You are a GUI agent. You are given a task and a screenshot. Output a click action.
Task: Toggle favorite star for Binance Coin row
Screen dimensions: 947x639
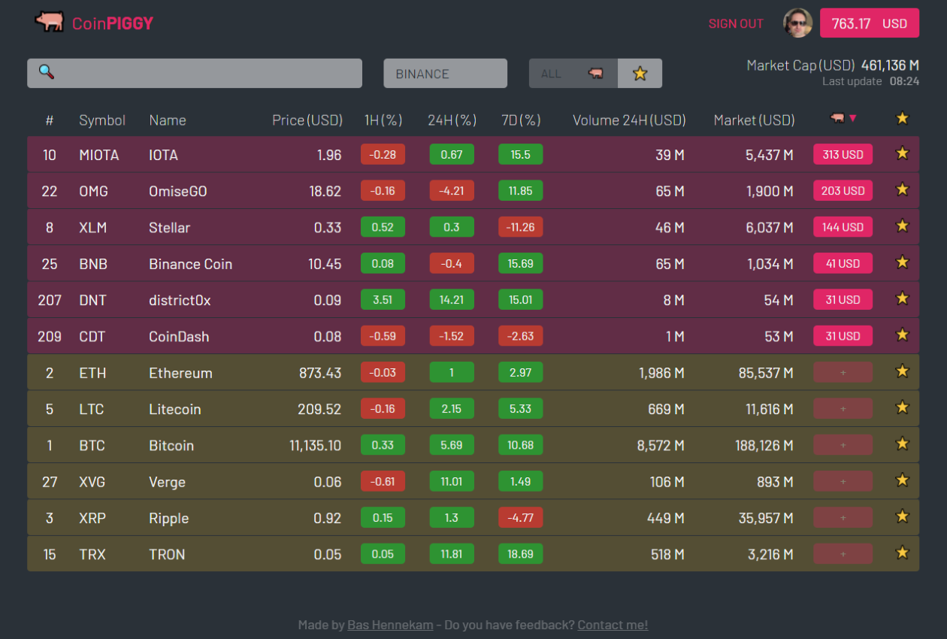903,262
